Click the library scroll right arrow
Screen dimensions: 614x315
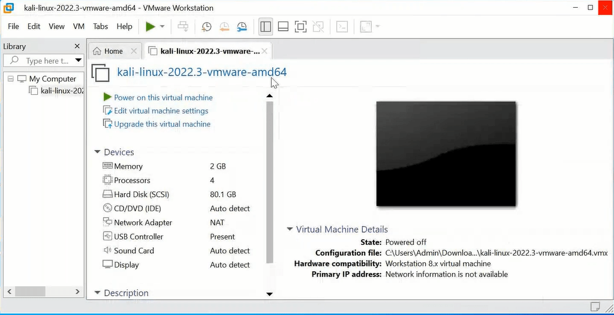pyautogui.click(x=77, y=292)
